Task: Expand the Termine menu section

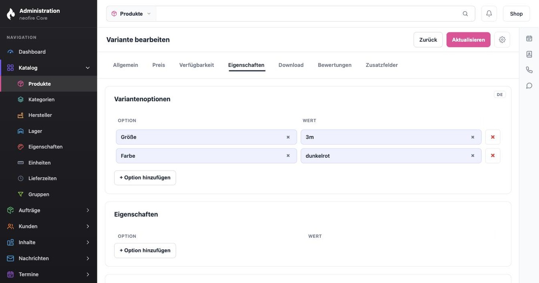Action: tap(49, 274)
